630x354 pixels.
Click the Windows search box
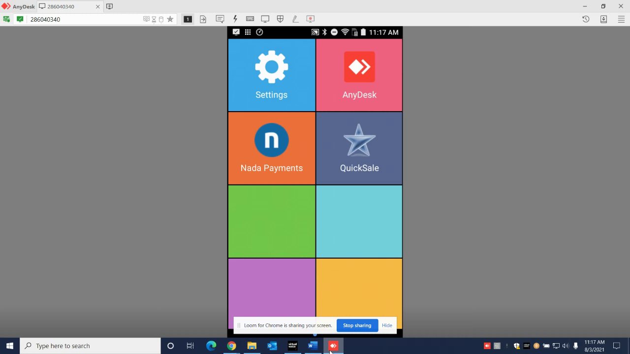point(90,346)
